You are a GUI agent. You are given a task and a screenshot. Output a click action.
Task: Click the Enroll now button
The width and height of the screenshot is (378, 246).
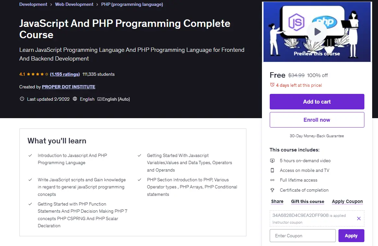point(317,120)
